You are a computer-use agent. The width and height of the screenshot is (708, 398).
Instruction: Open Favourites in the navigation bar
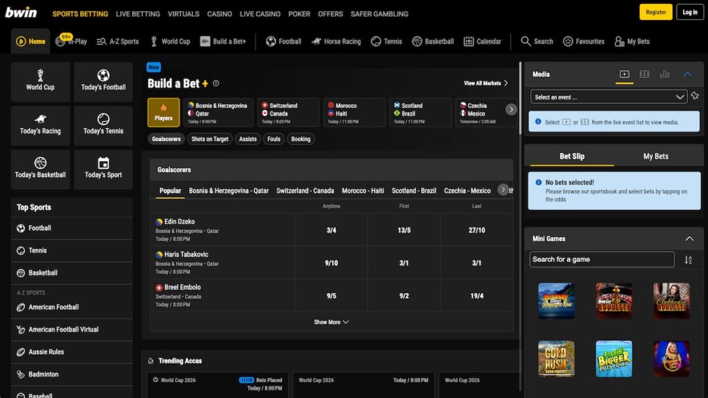(584, 41)
